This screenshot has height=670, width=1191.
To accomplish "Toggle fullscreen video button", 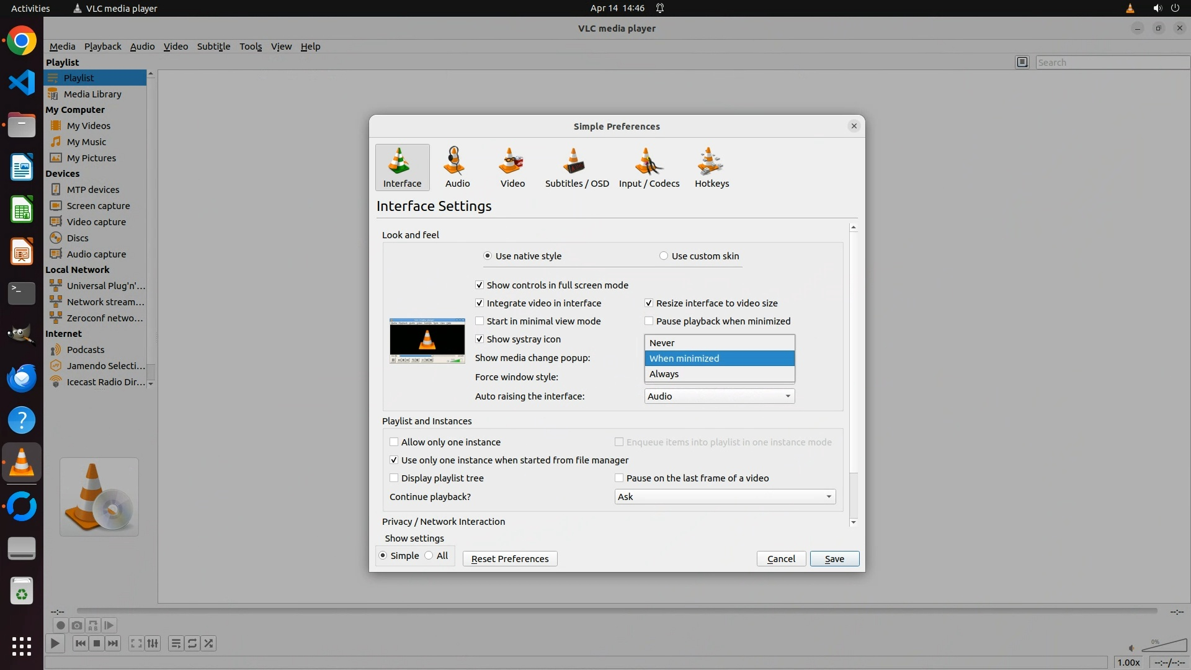I will point(136,643).
